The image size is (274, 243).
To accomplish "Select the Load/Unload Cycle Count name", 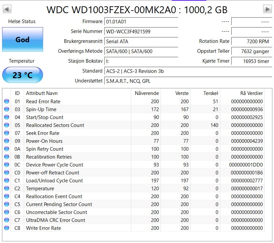I will point(54,181).
